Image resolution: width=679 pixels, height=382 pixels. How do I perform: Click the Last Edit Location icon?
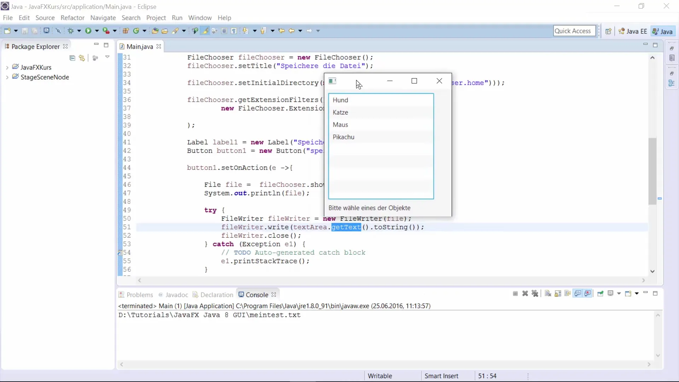(282, 31)
